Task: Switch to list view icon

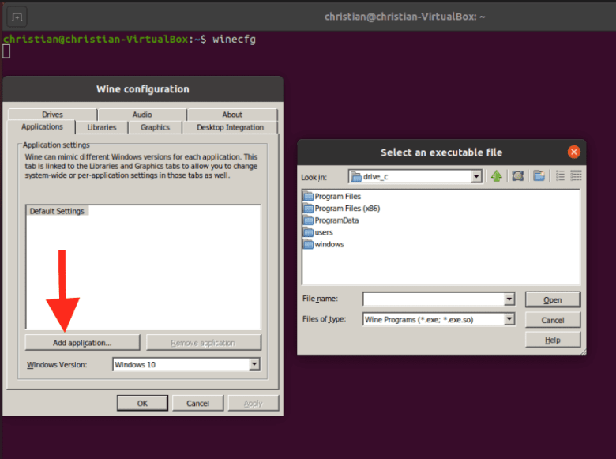Action: coord(560,176)
